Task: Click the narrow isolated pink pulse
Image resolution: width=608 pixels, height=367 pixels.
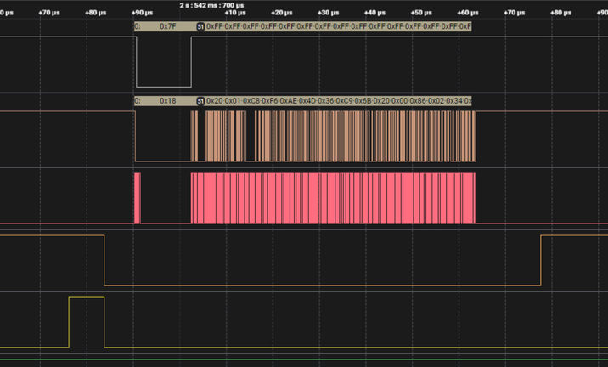Action: click(x=137, y=198)
